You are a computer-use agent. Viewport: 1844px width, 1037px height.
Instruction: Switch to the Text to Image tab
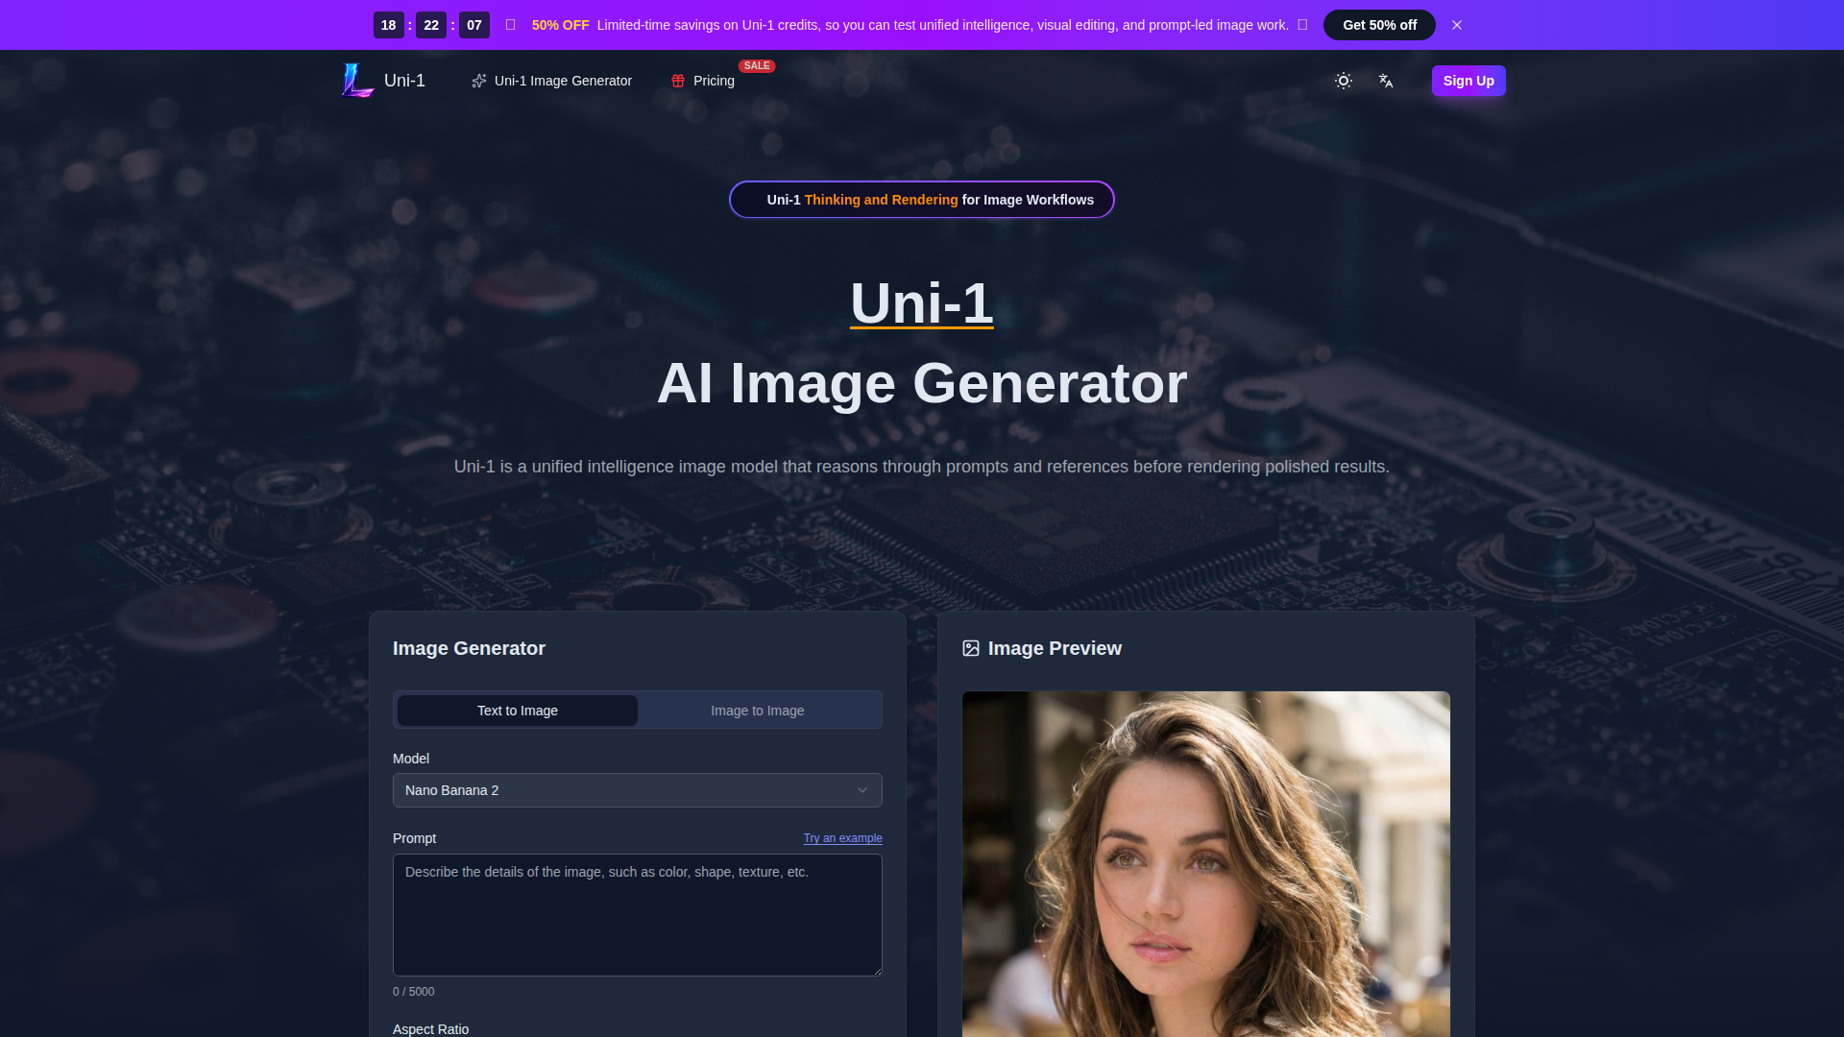pos(518,711)
